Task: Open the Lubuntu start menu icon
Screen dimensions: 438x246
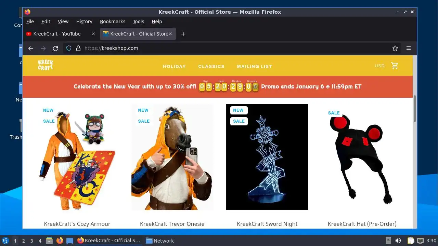Action: tap(5, 241)
